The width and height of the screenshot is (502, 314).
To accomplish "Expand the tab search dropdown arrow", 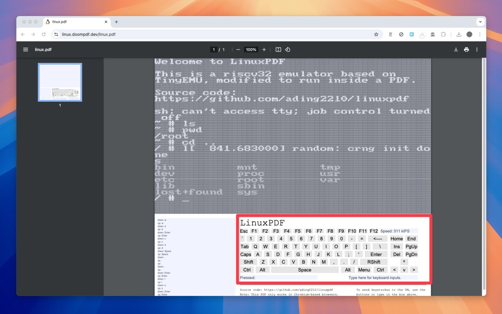I will coord(480,22).
